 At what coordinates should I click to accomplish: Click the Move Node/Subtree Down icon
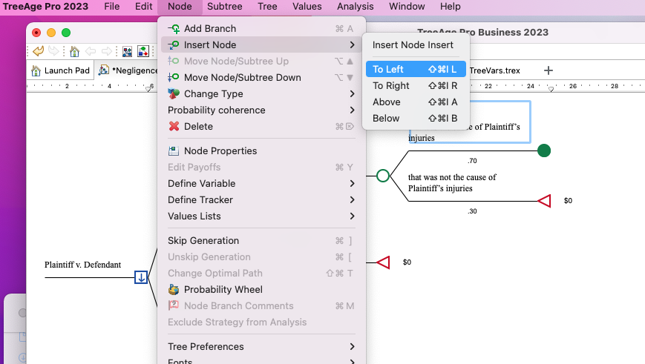click(174, 77)
